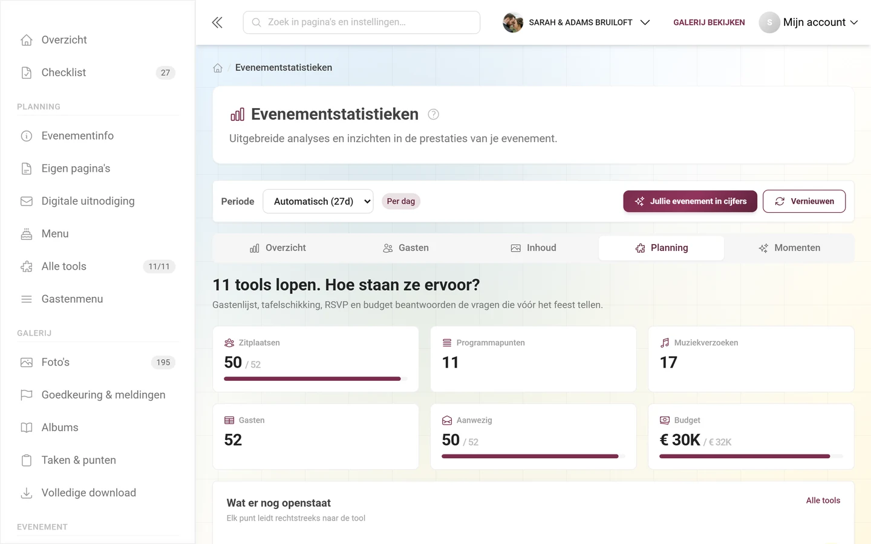Open the Muziekverzoeken stat card

coord(751,359)
